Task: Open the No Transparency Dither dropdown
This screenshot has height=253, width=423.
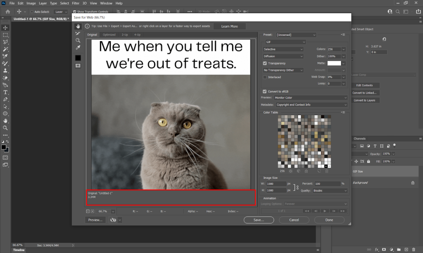Action: coord(283,70)
